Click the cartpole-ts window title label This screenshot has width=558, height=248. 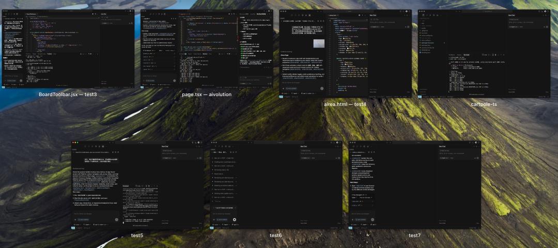click(484, 104)
